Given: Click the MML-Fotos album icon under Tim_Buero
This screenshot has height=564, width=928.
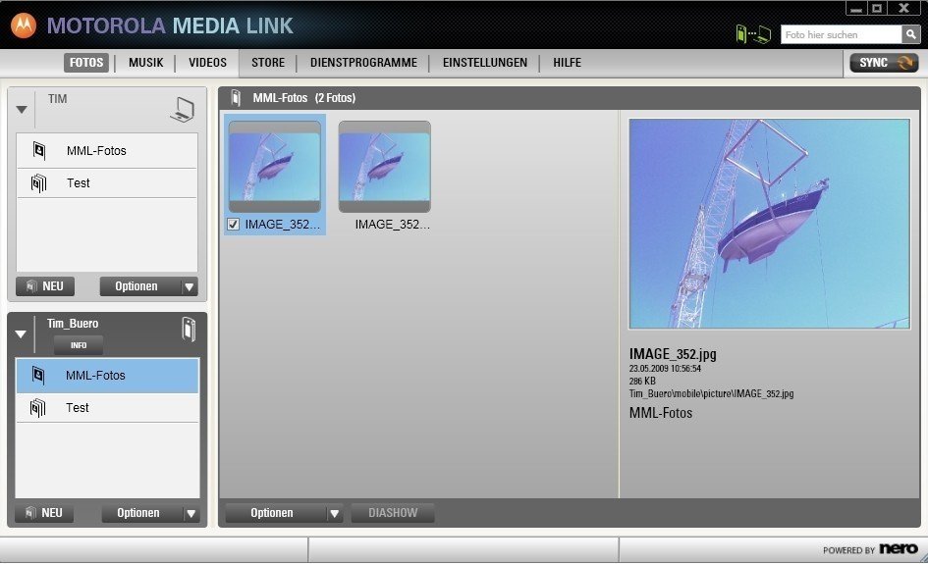Looking at the screenshot, I should pos(38,375).
